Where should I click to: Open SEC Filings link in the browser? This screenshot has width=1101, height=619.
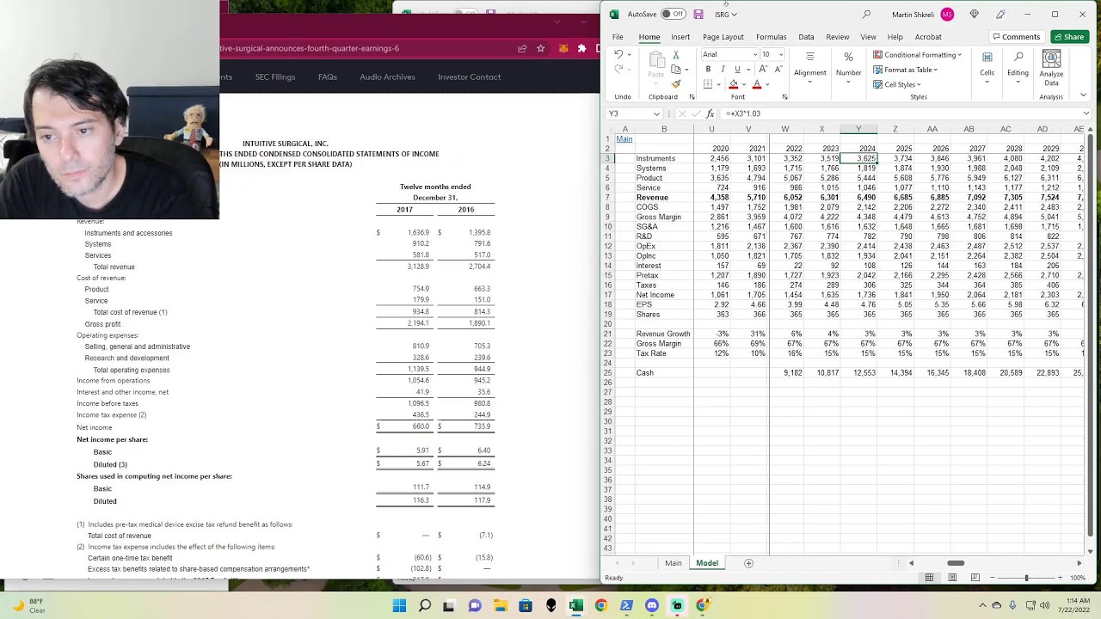tap(275, 77)
